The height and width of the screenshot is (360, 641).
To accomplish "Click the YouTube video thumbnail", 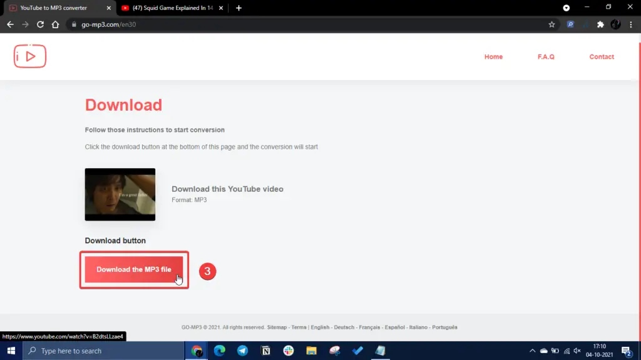I will (120, 194).
